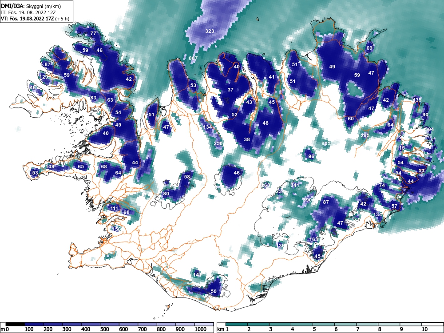Click the dark teal swatch between km 1 and 2
This screenshot has width=444, height=333.
click(x=237, y=324)
